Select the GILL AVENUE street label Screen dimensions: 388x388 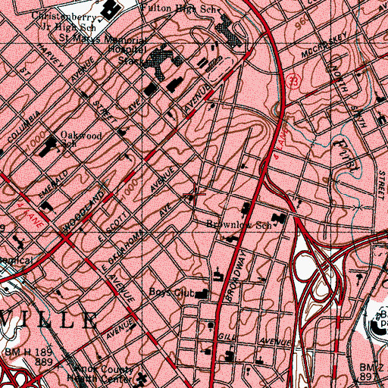pos(255,339)
